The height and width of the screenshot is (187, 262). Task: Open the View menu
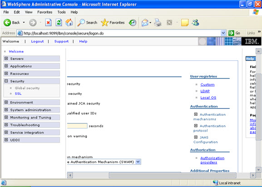tap(29, 12)
